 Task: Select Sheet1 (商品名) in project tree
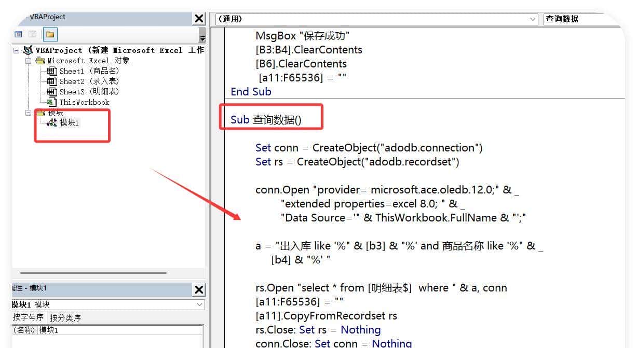(x=88, y=71)
